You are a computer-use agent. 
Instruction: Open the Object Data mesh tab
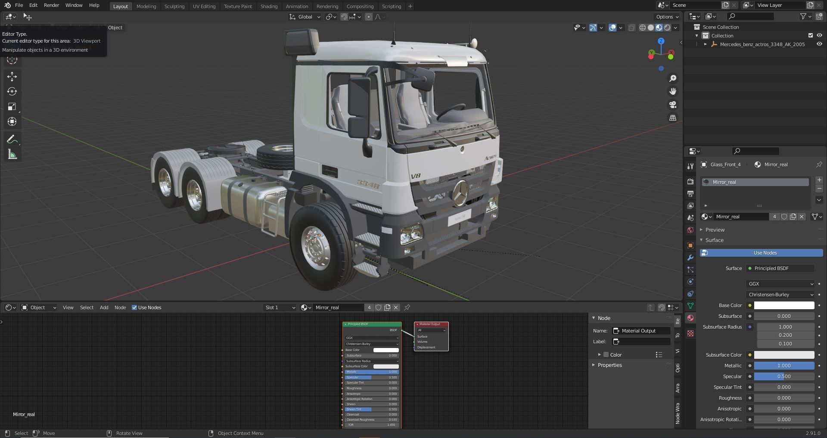(x=690, y=306)
